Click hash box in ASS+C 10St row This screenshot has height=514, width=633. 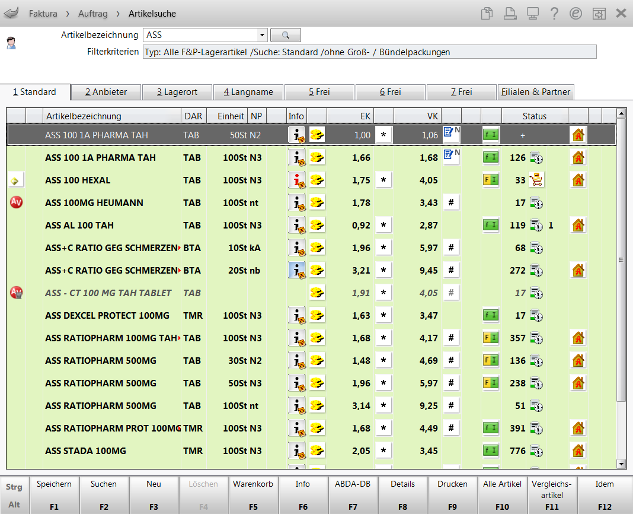(x=451, y=248)
